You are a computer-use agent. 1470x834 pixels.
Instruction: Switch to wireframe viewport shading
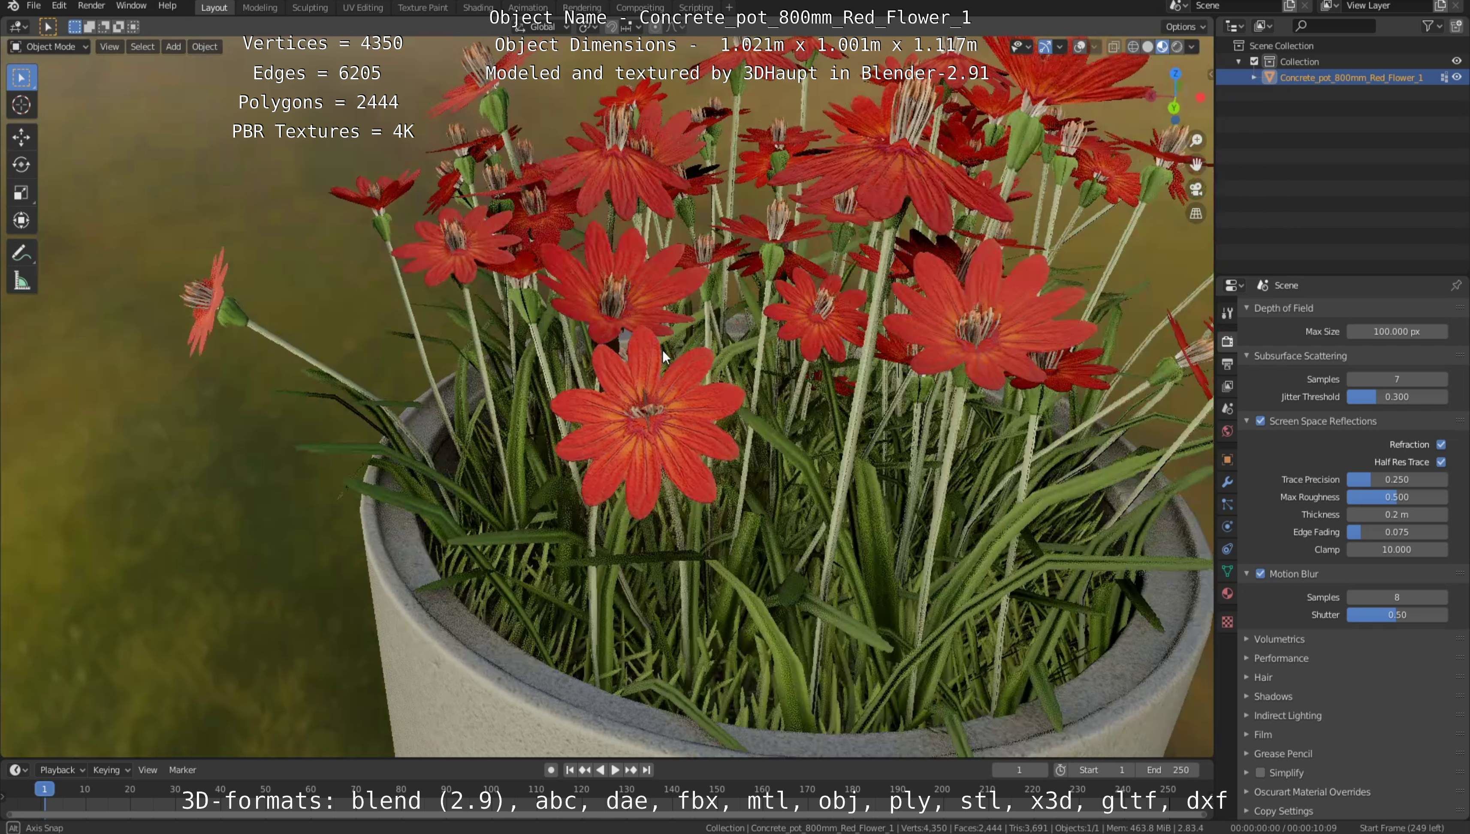1133,47
